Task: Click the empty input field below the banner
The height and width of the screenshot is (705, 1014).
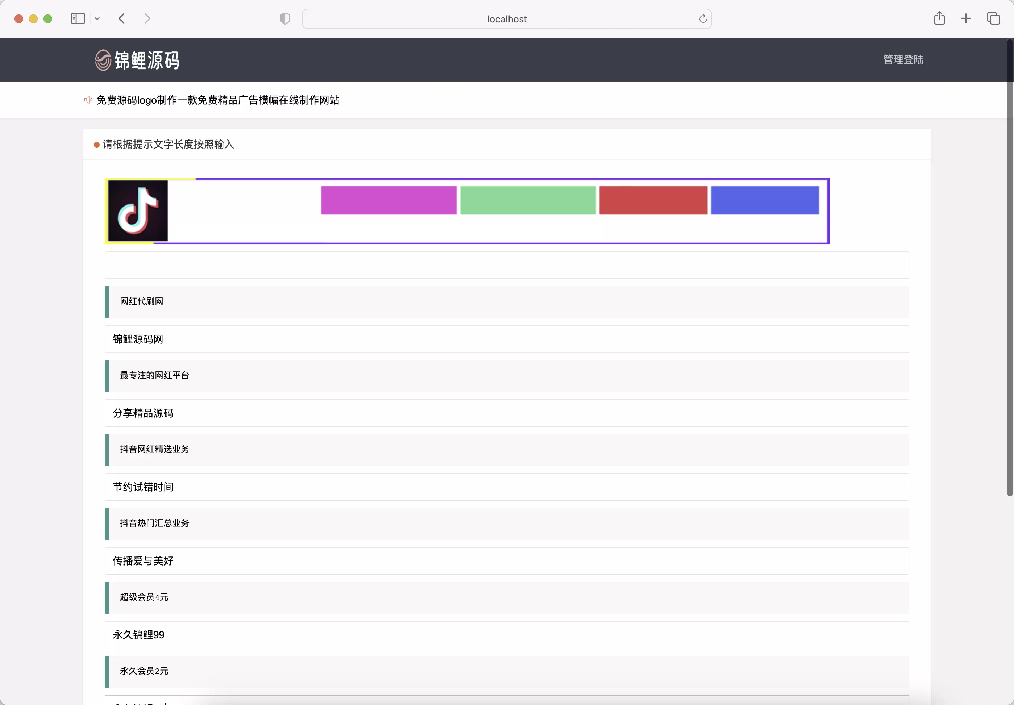Action: (x=507, y=265)
